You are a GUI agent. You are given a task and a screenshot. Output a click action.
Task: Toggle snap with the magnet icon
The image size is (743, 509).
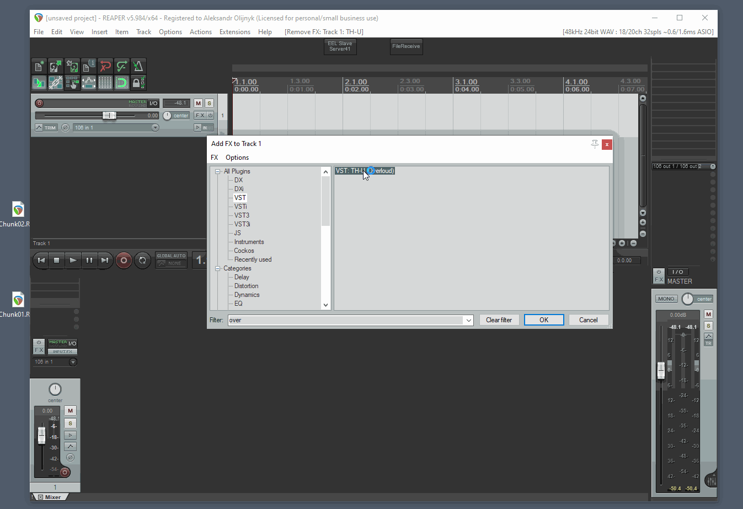pyautogui.click(x=121, y=83)
